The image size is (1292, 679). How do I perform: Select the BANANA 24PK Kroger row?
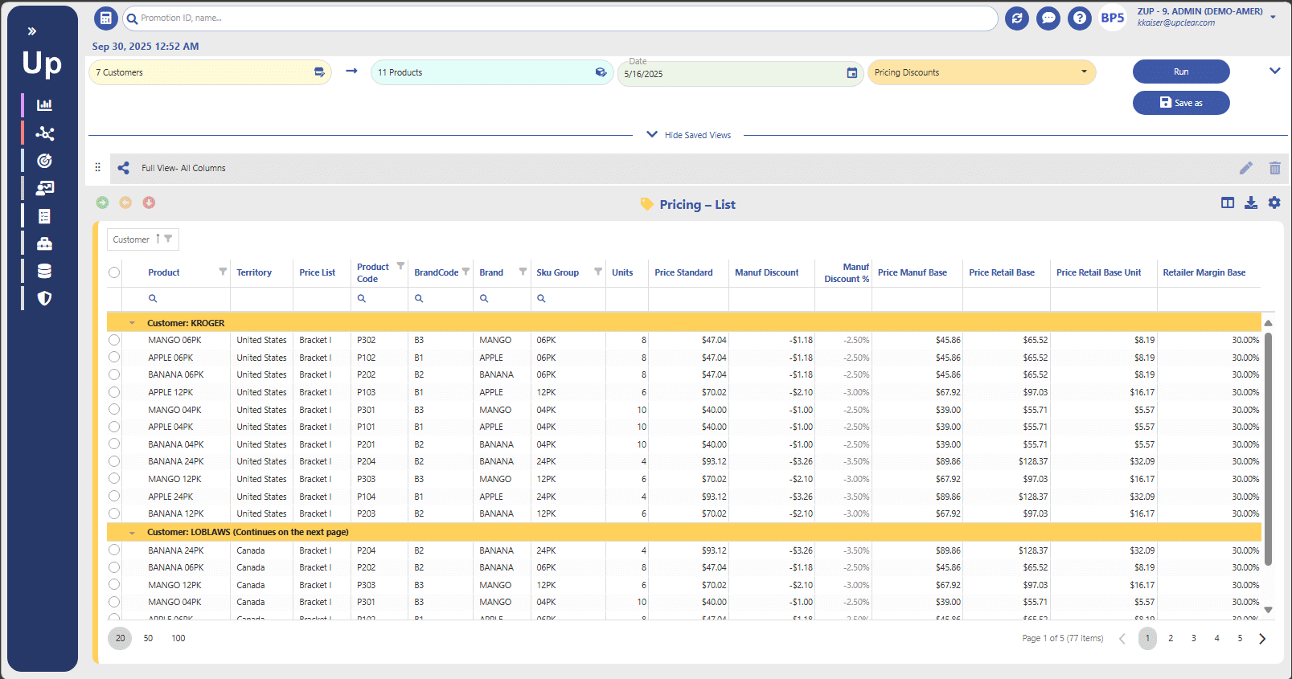114,461
